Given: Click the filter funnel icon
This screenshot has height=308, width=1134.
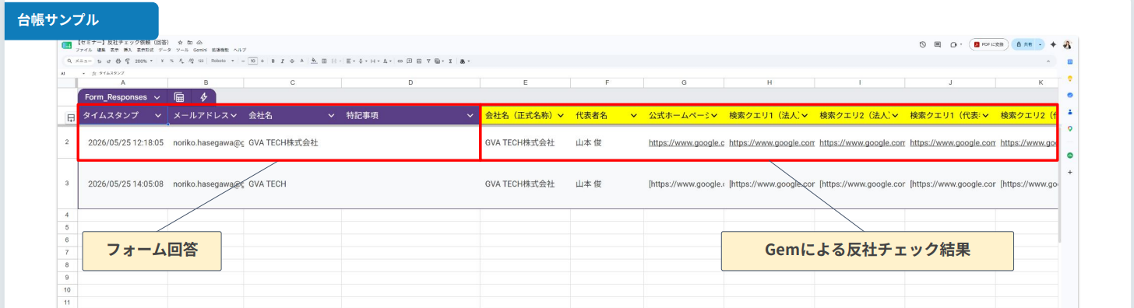Looking at the screenshot, I should 428,61.
